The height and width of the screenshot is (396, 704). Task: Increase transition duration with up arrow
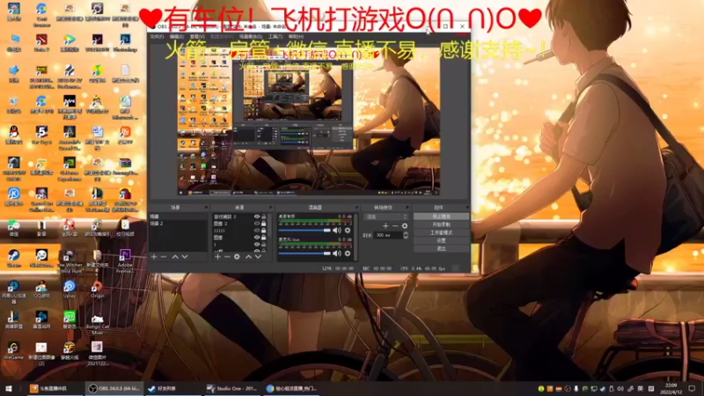[406, 233]
